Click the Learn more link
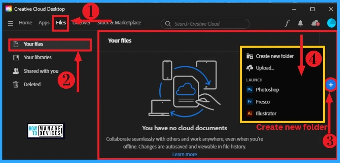 [185, 154]
